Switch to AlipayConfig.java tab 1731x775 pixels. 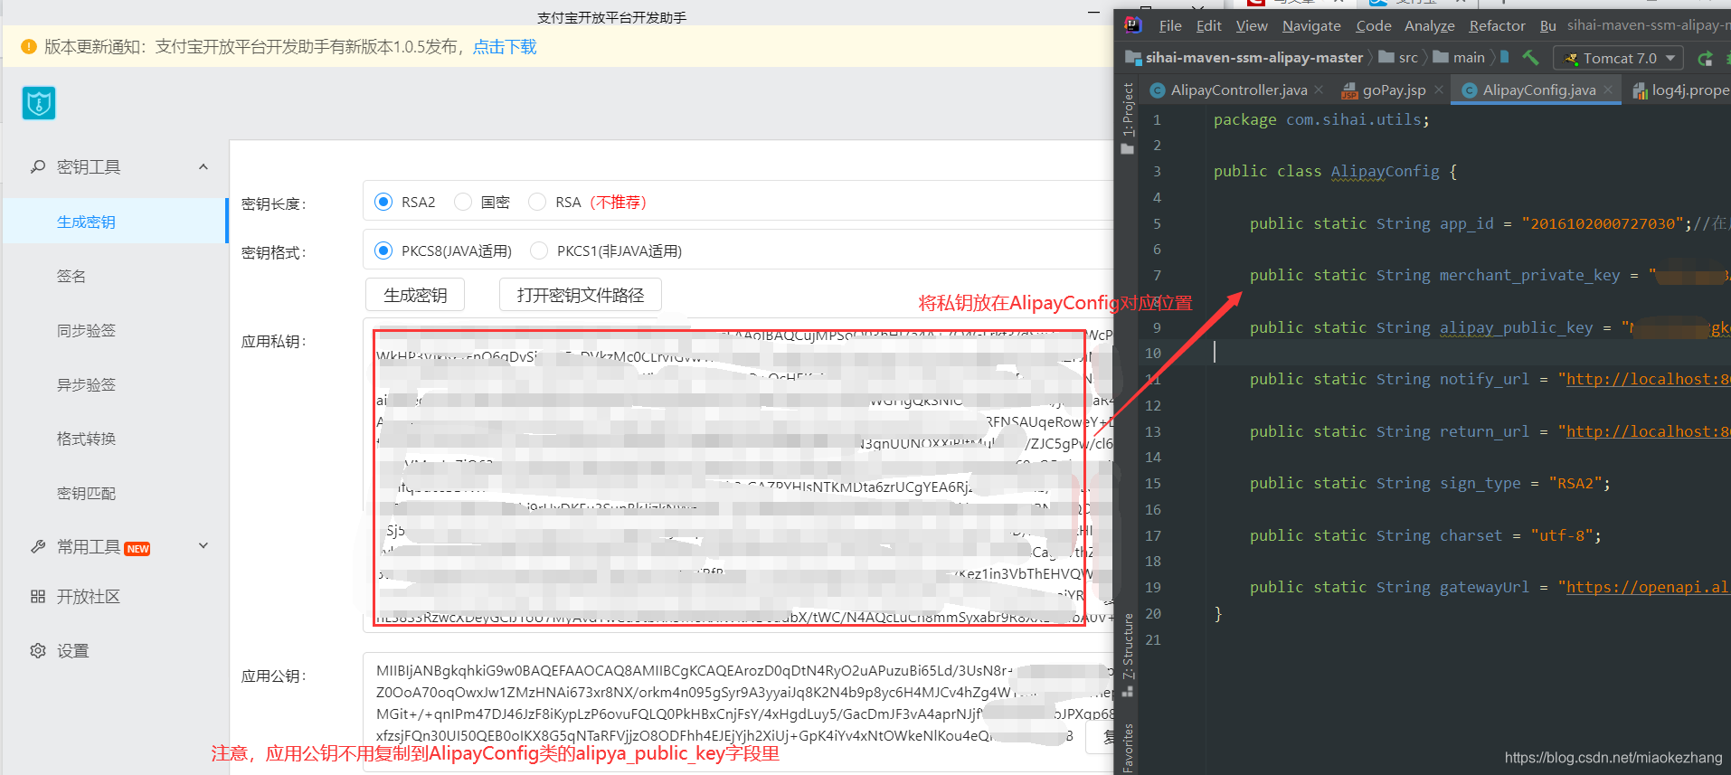(x=1538, y=90)
